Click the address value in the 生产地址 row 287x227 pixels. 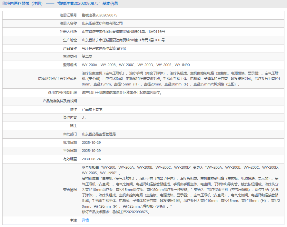tap(124, 40)
